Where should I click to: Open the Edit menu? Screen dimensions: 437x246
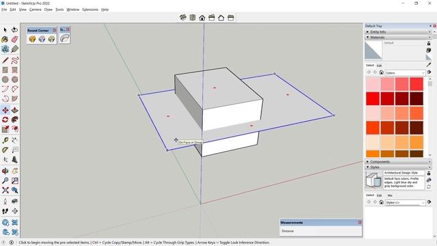(x=13, y=10)
